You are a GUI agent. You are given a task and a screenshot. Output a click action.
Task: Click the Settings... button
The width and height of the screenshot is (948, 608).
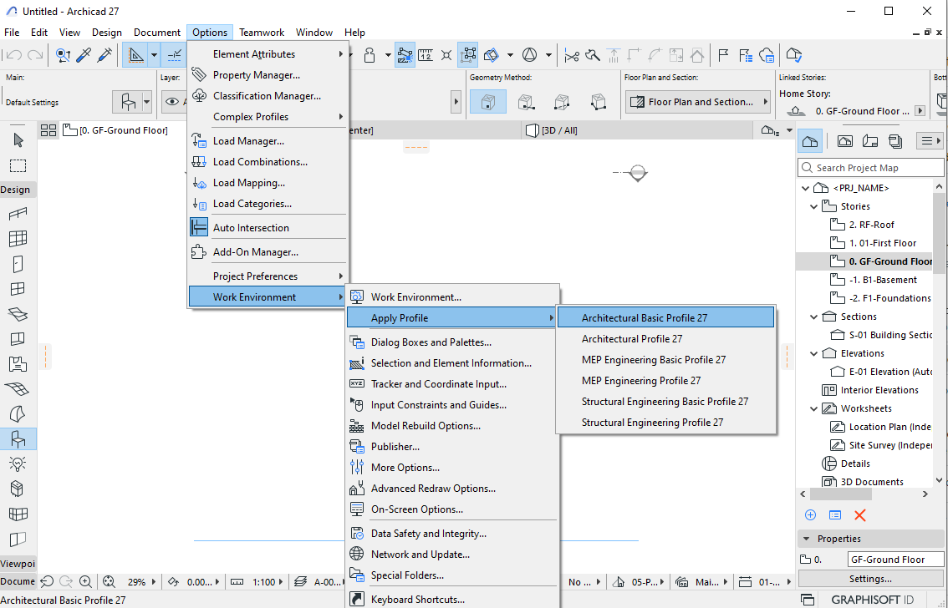(x=870, y=579)
